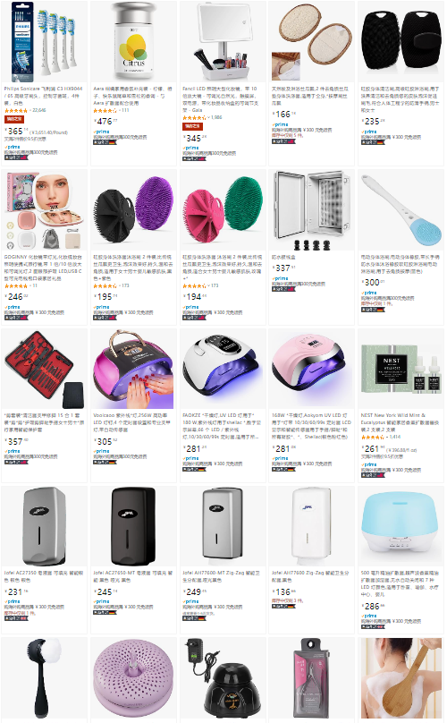Open the pink and green silicone scrubbers image

pos(223,210)
